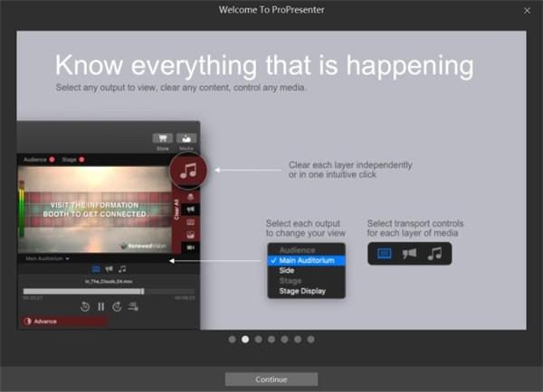Select the small music note icon under preview

pos(122,268)
